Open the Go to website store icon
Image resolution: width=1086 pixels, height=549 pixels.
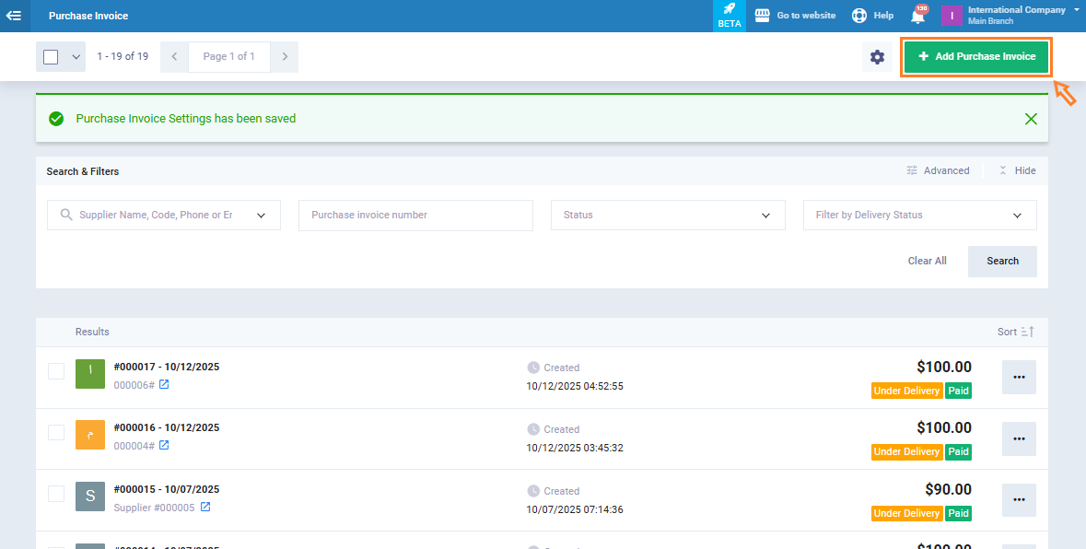point(762,16)
